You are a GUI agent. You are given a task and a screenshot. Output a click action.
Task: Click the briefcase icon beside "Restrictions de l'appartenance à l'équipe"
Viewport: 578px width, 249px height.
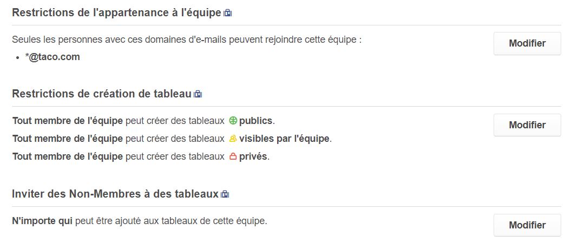(228, 13)
